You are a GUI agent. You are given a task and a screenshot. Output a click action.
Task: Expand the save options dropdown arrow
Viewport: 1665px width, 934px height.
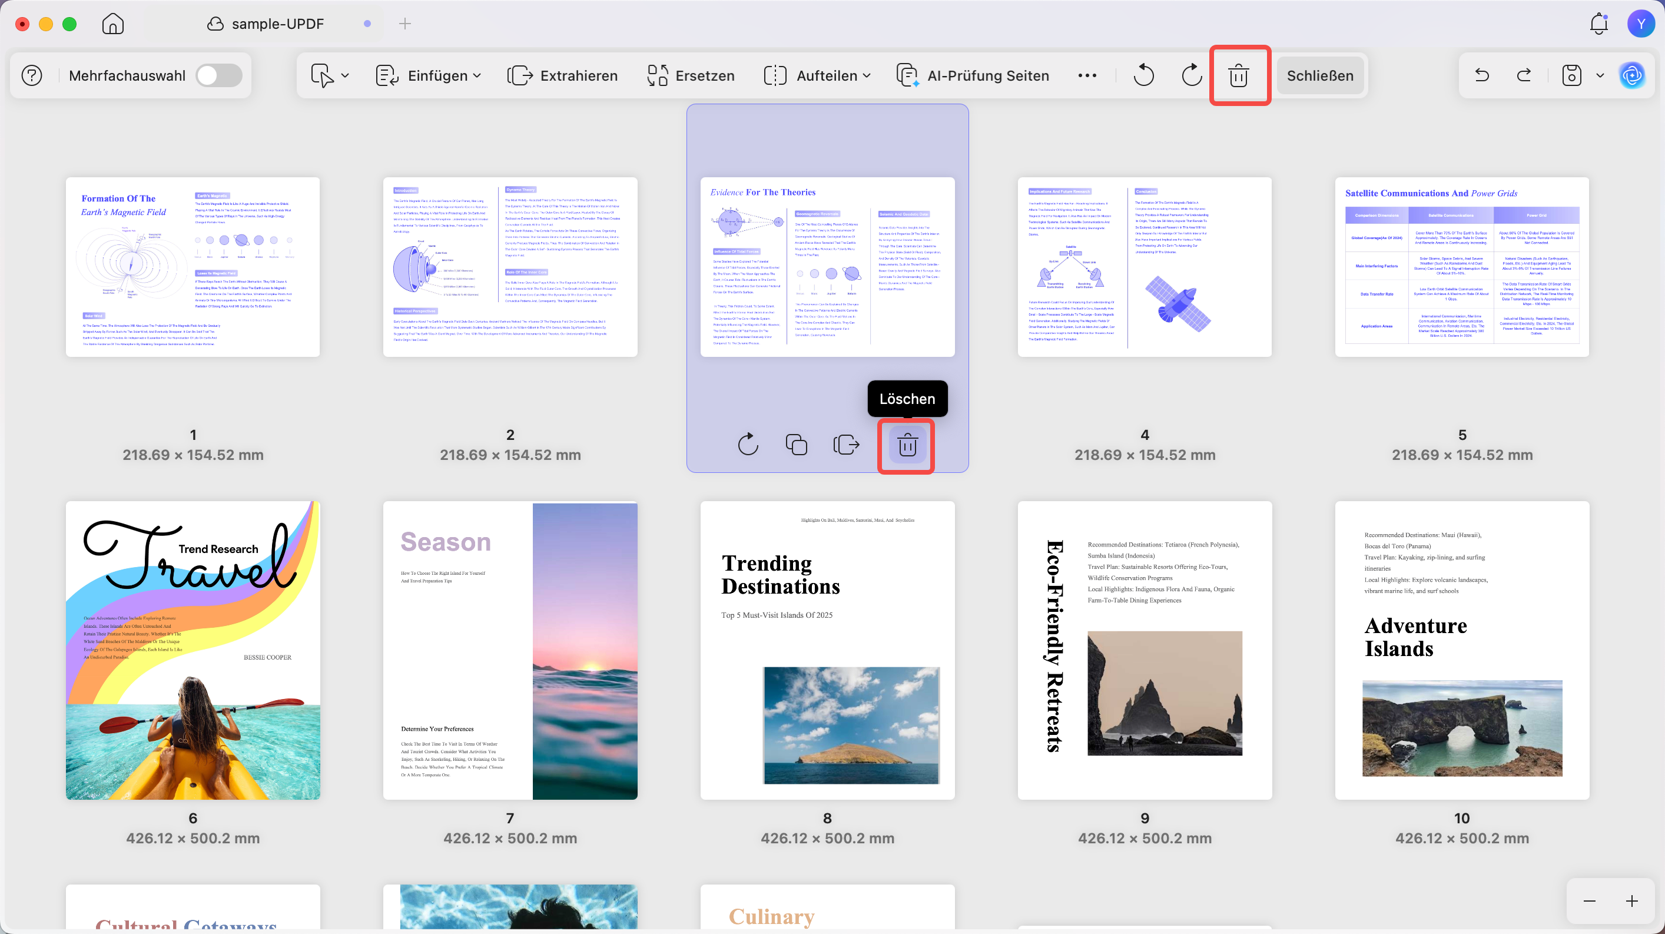point(1600,75)
